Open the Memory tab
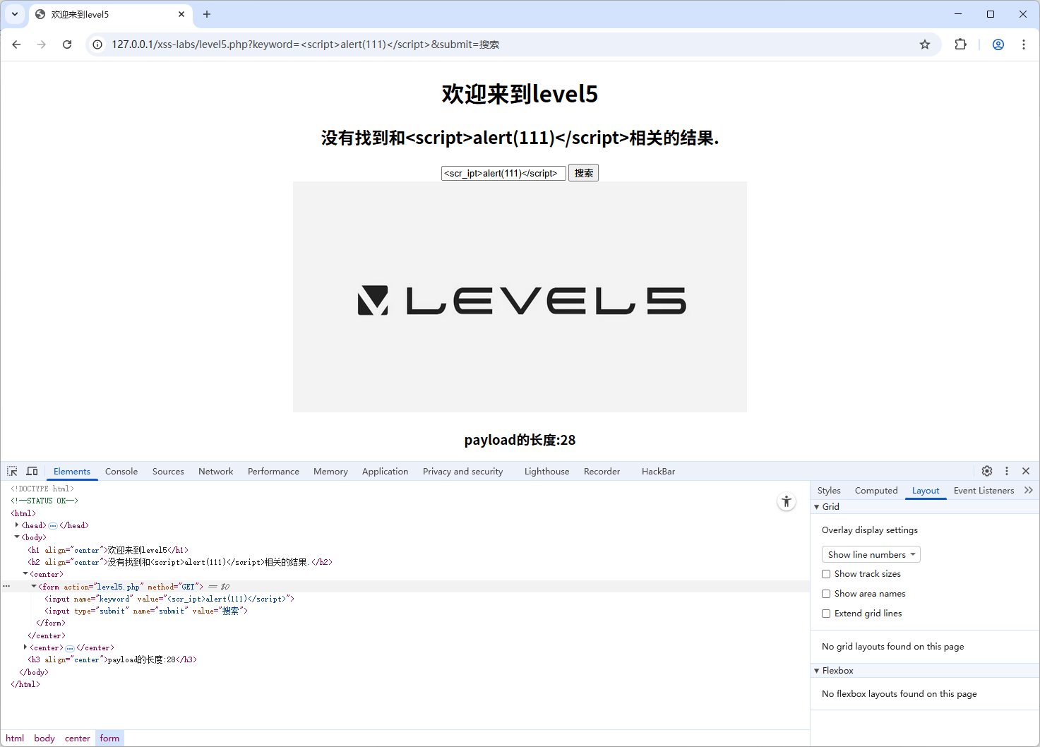Viewport: 1040px width, 747px height. 330,472
